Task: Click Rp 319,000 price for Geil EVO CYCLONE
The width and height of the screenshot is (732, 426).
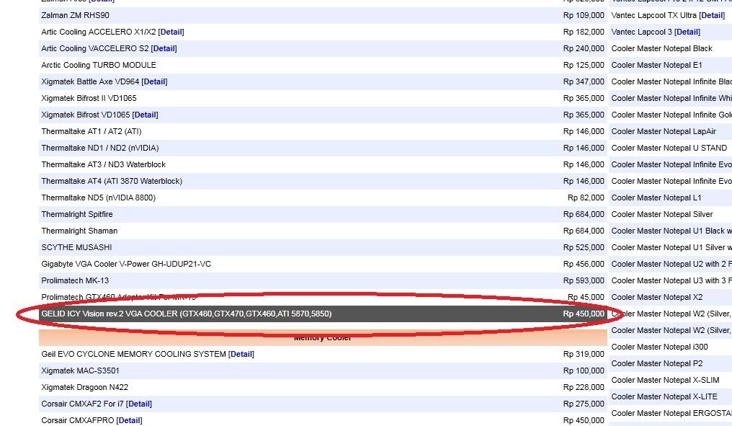Action: click(584, 354)
